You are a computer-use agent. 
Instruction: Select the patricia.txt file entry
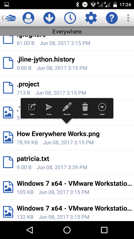(x=67, y=162)
